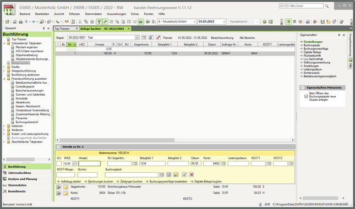Select Kontoblatt in the tree
The width and height of the screenshot is (355, 209).
tap(21, 98)
